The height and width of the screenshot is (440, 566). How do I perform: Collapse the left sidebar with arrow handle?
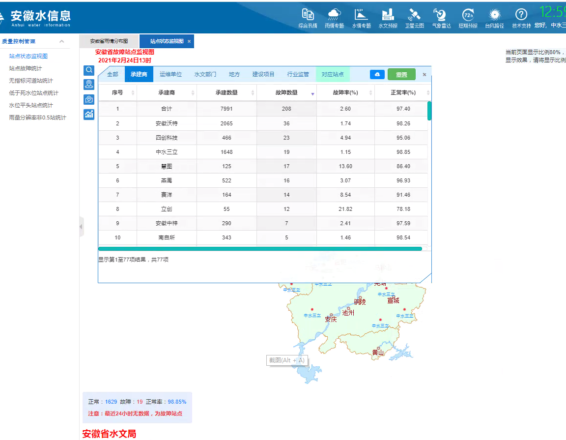coord(81,227)
